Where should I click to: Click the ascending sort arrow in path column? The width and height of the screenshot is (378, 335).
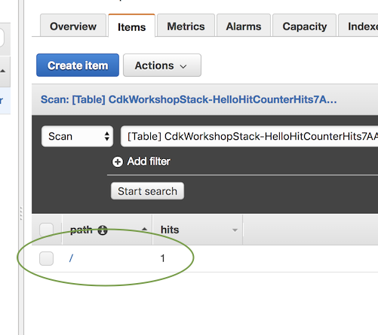coord(144,229)
